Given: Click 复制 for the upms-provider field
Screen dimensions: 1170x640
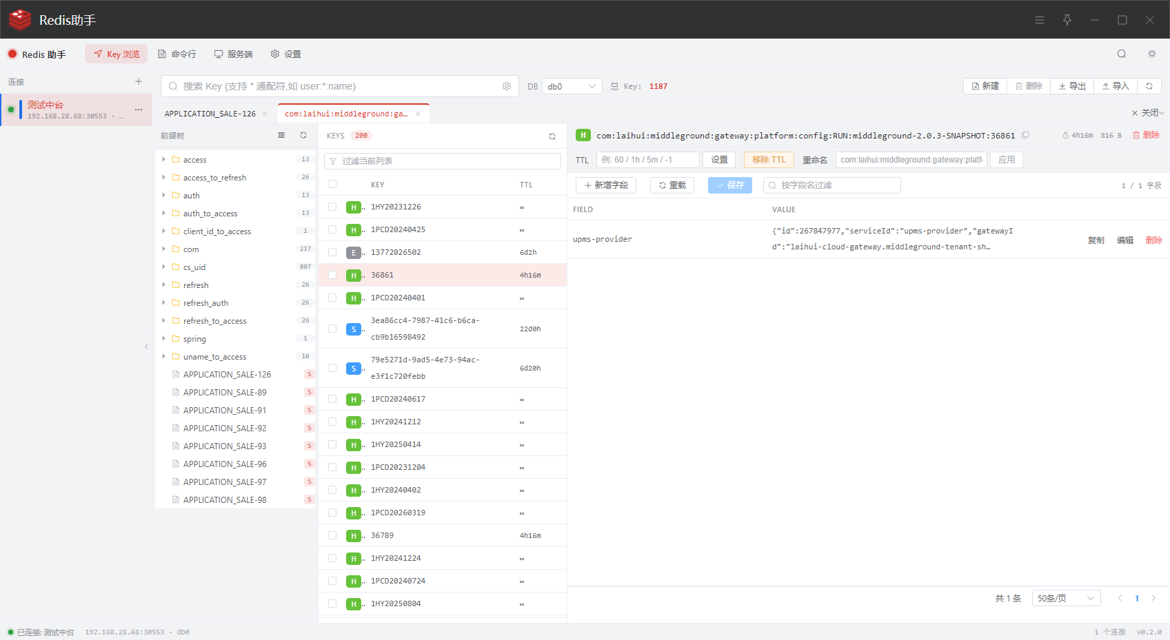Looking at the screenshot, I should [x=1096, y=240].
